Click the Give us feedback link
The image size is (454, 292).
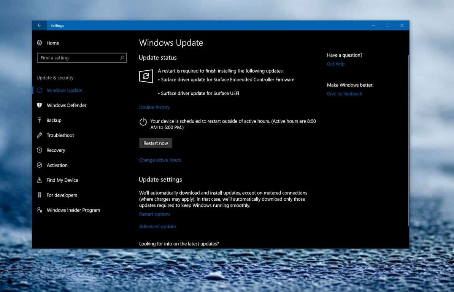(344, 94)
